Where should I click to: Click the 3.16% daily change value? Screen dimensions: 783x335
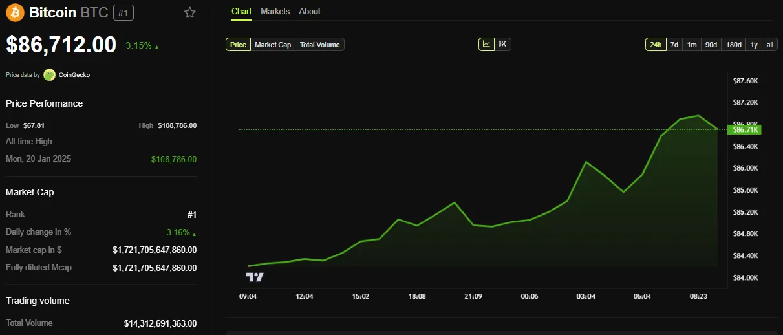point(181,232)
